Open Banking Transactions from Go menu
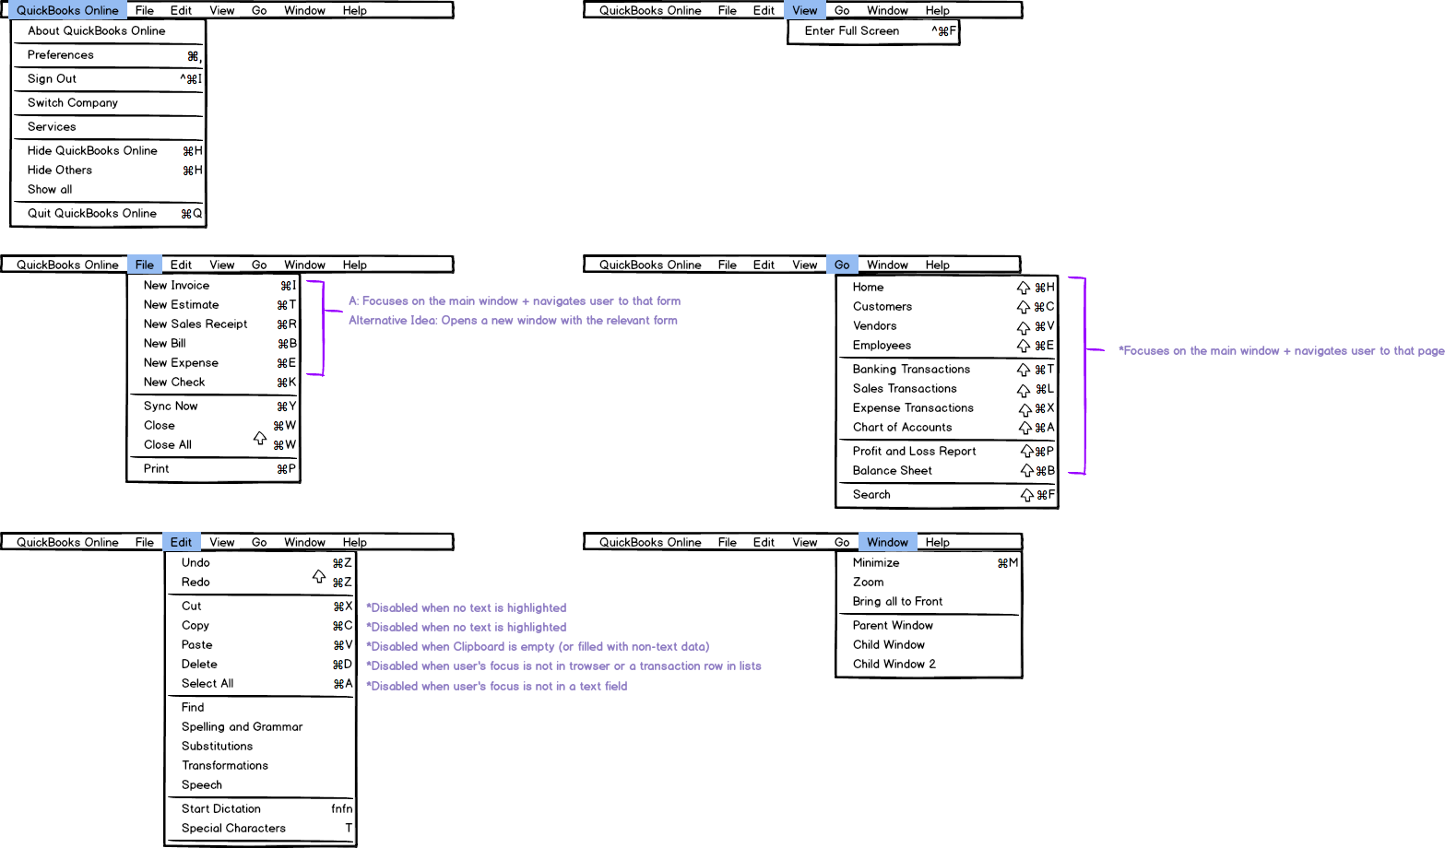 coord(947,369)
